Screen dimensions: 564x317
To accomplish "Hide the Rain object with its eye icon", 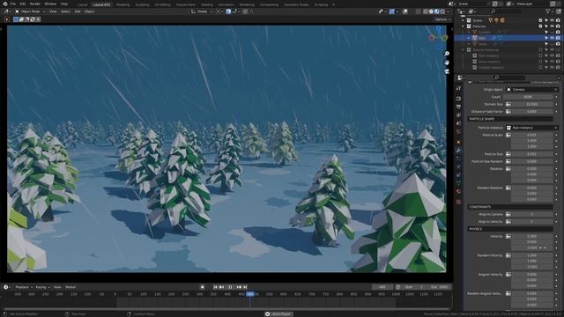I will pyautogui.click(x=553, y=38).
